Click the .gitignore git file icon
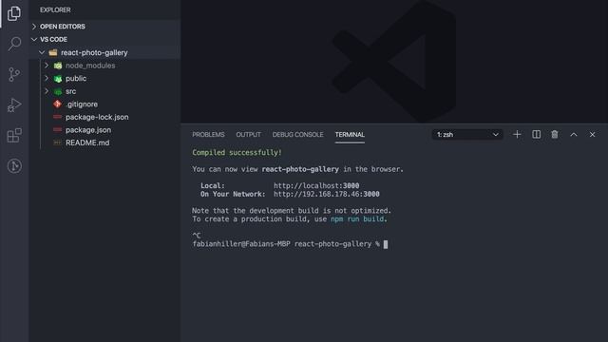 click(x=57, y=104)
